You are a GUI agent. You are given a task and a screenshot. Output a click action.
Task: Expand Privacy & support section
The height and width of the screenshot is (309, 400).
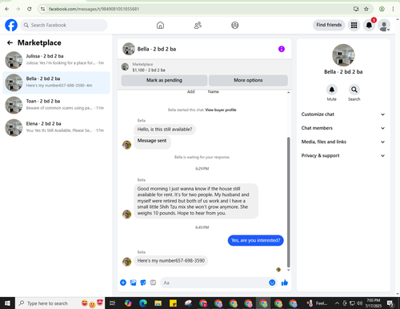click(x=343, y=155)
